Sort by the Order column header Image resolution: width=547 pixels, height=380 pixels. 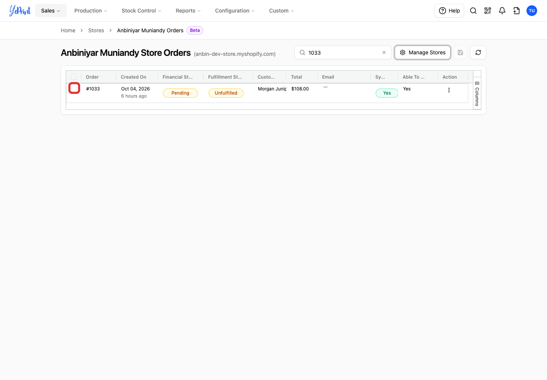click(x=92, y=77)
